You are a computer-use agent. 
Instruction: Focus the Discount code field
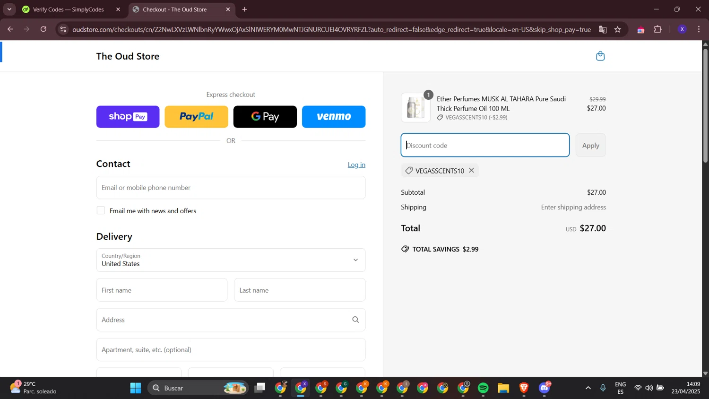(x=485, y=145)
